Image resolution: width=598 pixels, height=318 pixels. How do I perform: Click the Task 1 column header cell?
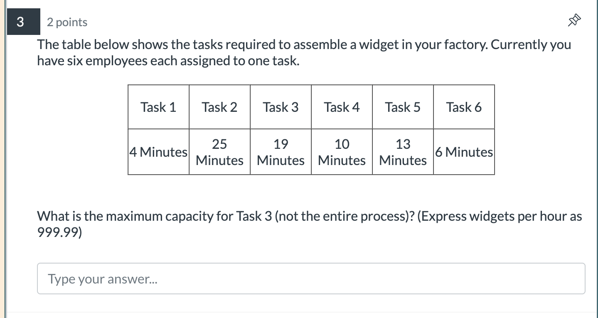158,107
